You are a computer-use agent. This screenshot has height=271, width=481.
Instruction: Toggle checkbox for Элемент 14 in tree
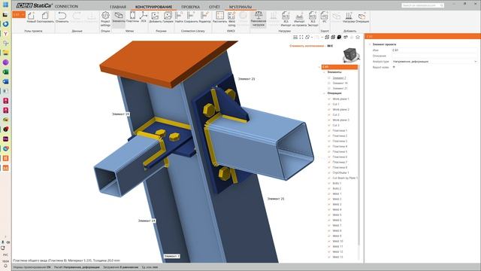click(x=329, y=83)
